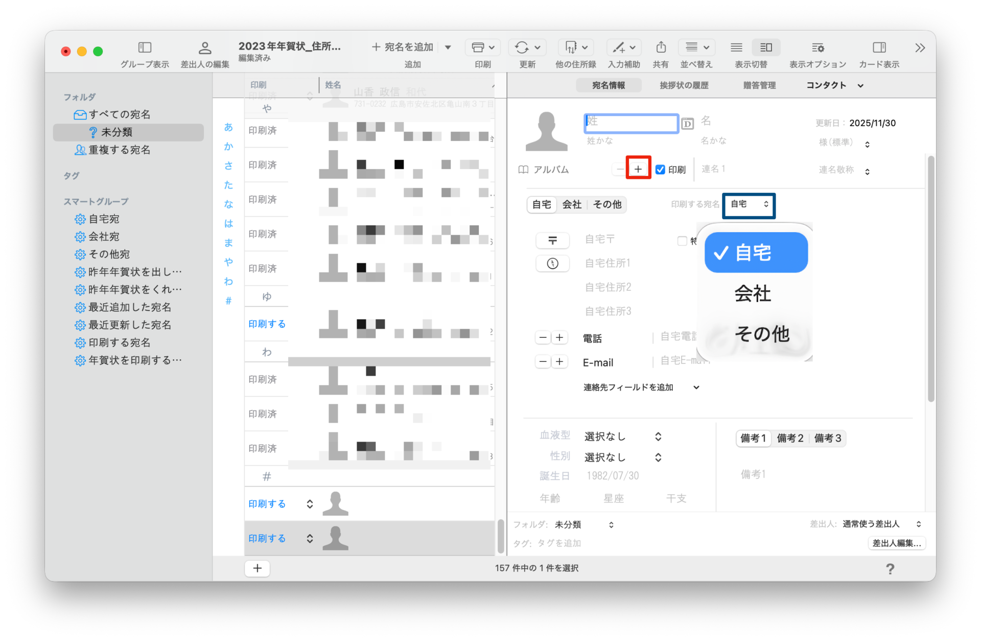Click the group display sidebar icon

(145, 48)
